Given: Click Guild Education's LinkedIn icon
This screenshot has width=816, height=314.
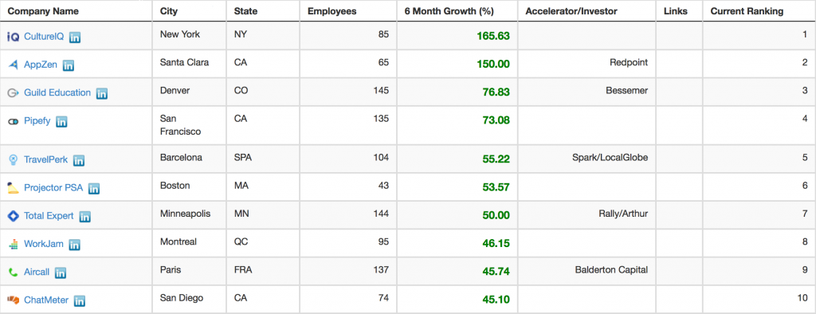Looking at the screenshot, I should [x=102, y=93].
